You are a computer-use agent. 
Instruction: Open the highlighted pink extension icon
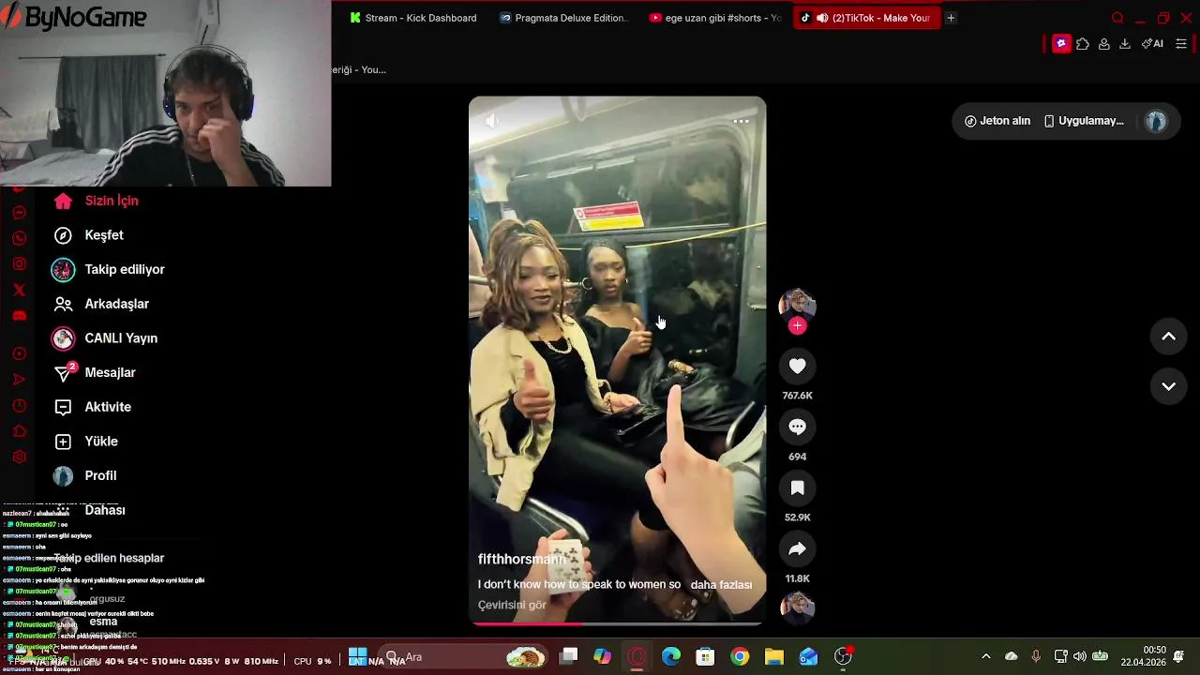point(1061,43)
